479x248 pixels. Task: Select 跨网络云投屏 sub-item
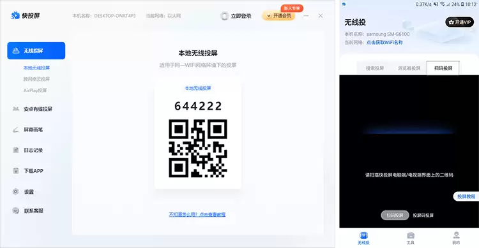click(x=36, y=79)
